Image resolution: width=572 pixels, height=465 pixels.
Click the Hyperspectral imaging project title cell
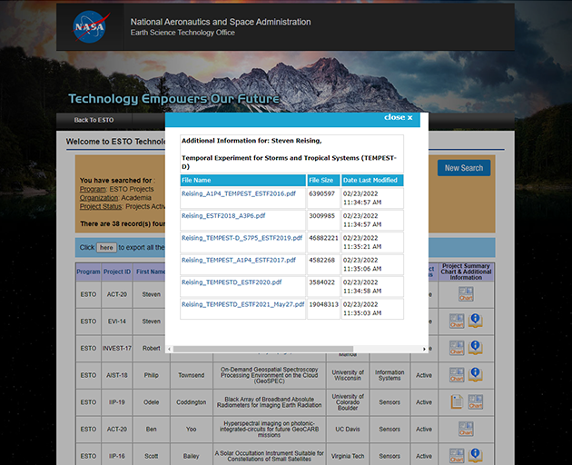[270, 430]
